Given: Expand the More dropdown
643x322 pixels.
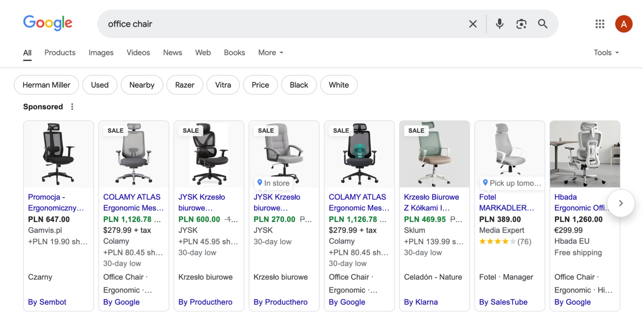Looking at the screenshot, I should point(271,53).
